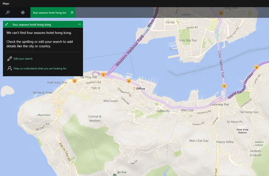Click pencil icon beside Edit your search
Image resolution: width=269 pixels, height=176 pixels.
tap(9, 59)
